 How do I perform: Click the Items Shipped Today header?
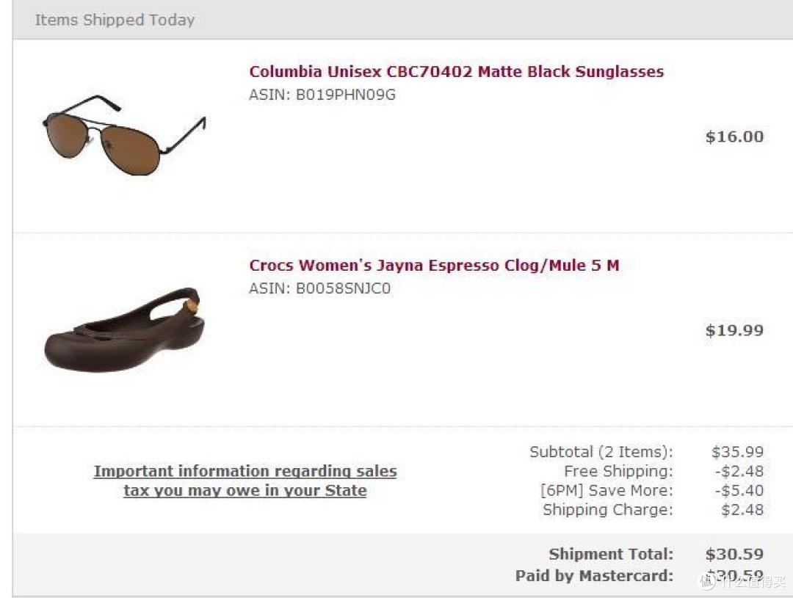(x=115, y=20)
